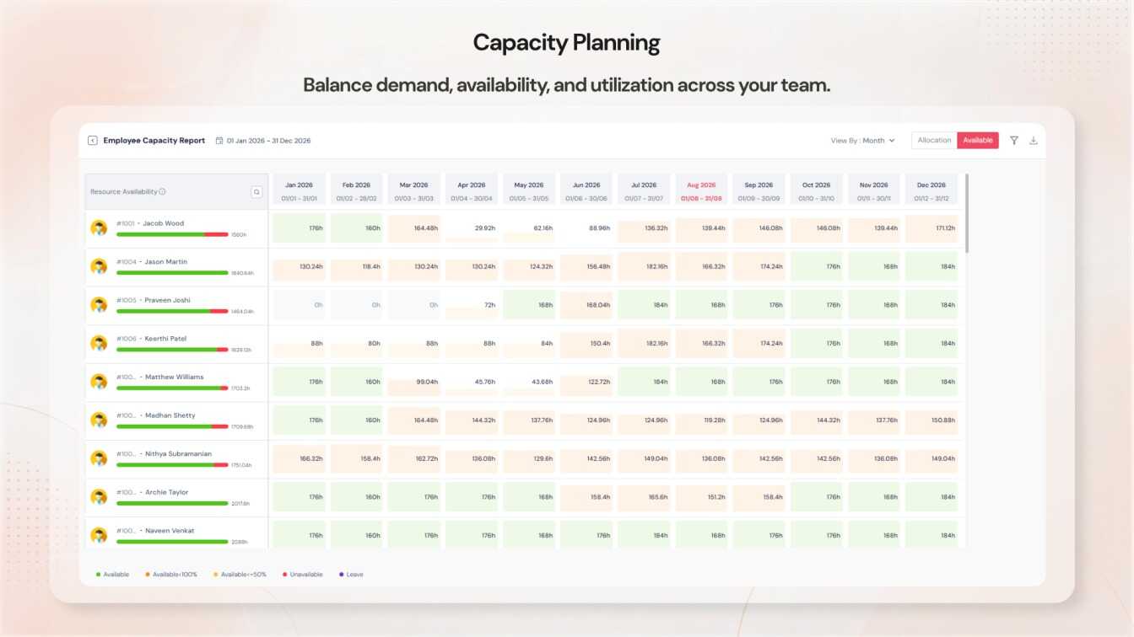Click Keerthi Patel's availability progress bar
The height and width of the screenshot is (637, 1134).
coord(172,350)
